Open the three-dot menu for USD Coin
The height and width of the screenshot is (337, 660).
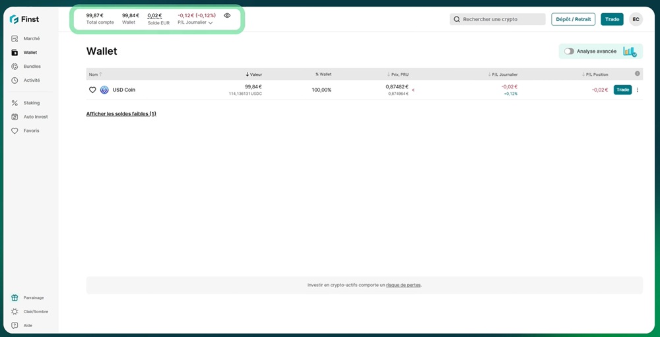638,90
